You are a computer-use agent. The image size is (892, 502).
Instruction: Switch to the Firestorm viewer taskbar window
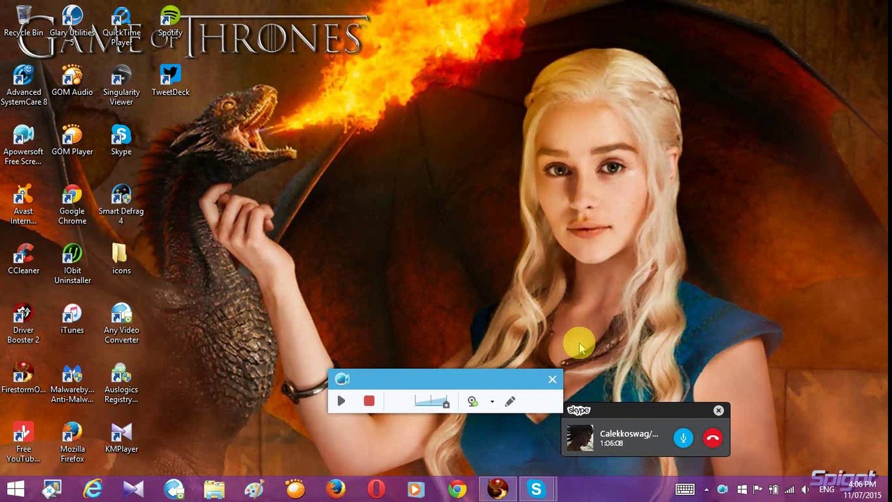[x=498, y=489]
